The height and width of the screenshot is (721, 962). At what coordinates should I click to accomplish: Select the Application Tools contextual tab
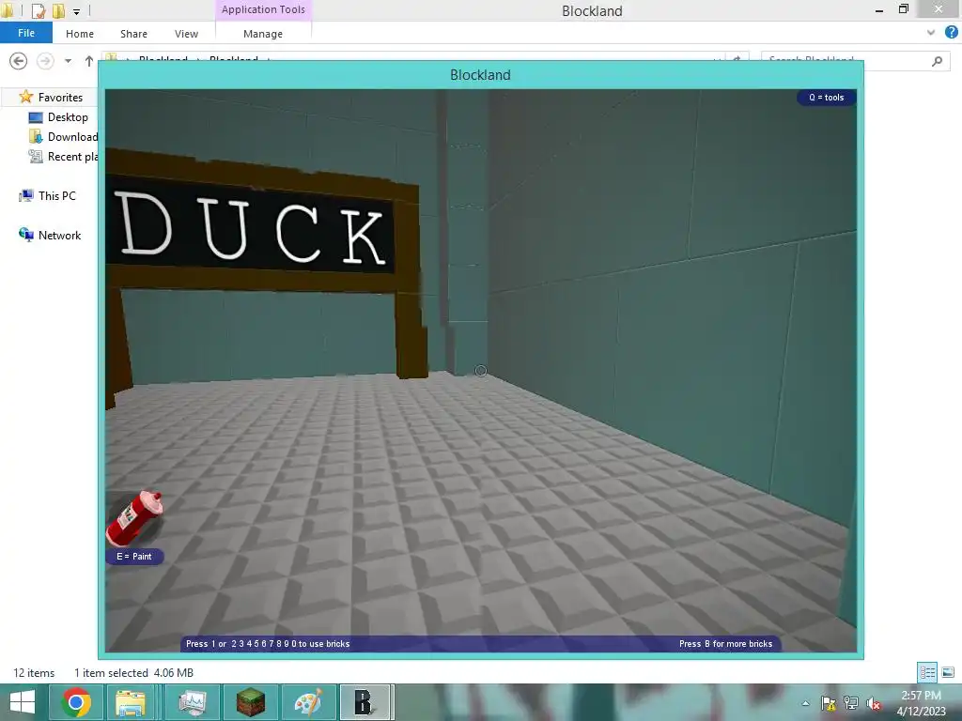point(263,9)
